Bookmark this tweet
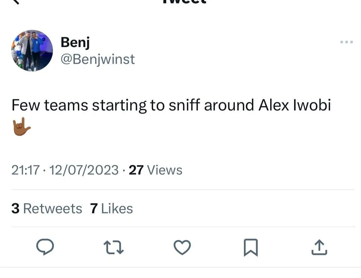361x278 pixels. pos(251,247)
